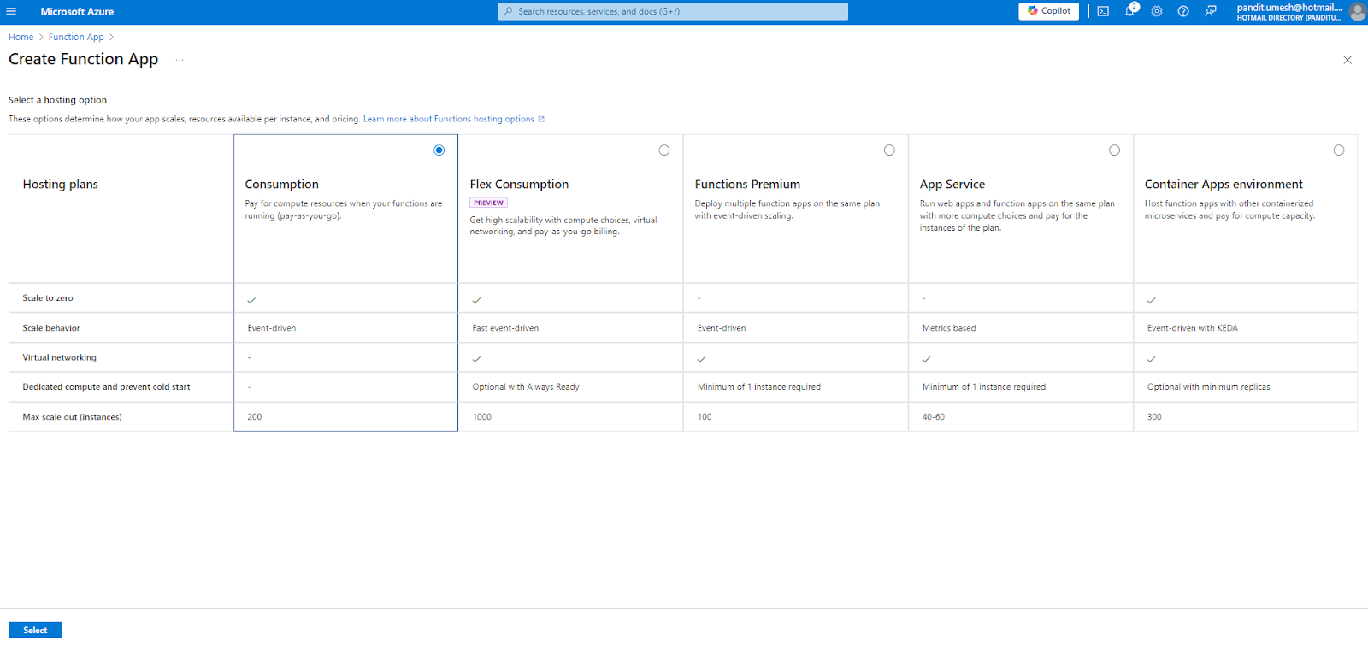Open Learn more about Functions hosting options
This screenshot has width=1368, height=647.
[x=449, y=119]
